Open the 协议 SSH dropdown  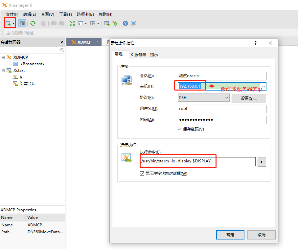(x=204, y=98)
